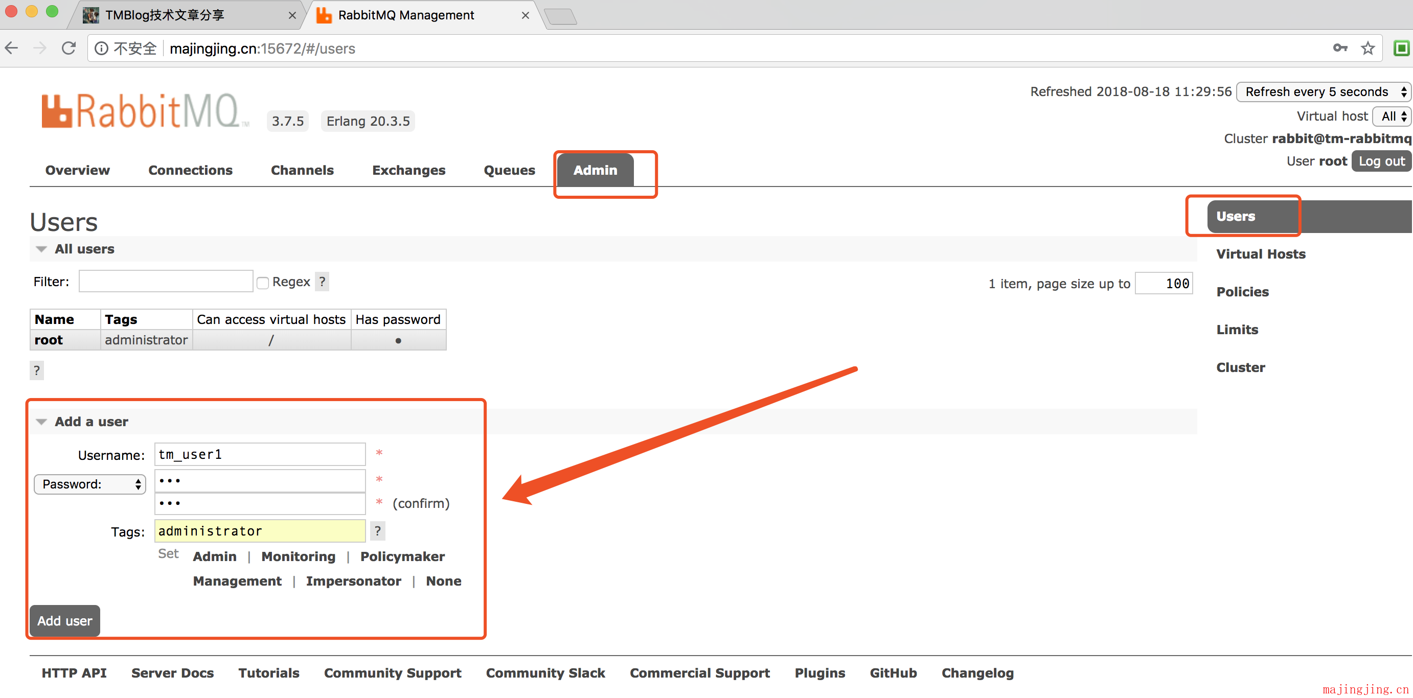The height and width of the screenshot is (698, 1413).
Task: Open the refresh interval dropdown
Action: click(1324, 91)
